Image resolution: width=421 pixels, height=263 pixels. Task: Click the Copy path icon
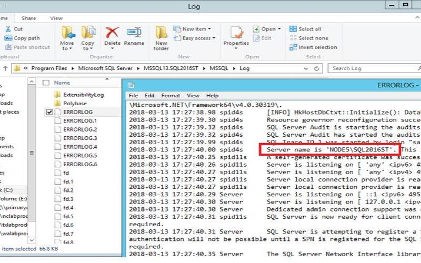point(7,38)
